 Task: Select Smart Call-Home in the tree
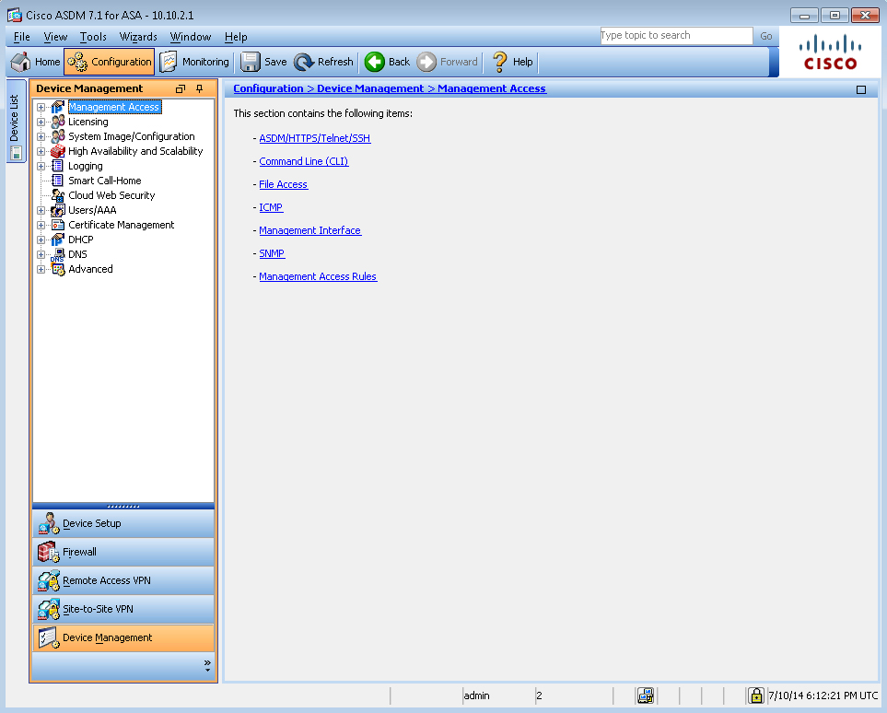[x=104, y=181]
